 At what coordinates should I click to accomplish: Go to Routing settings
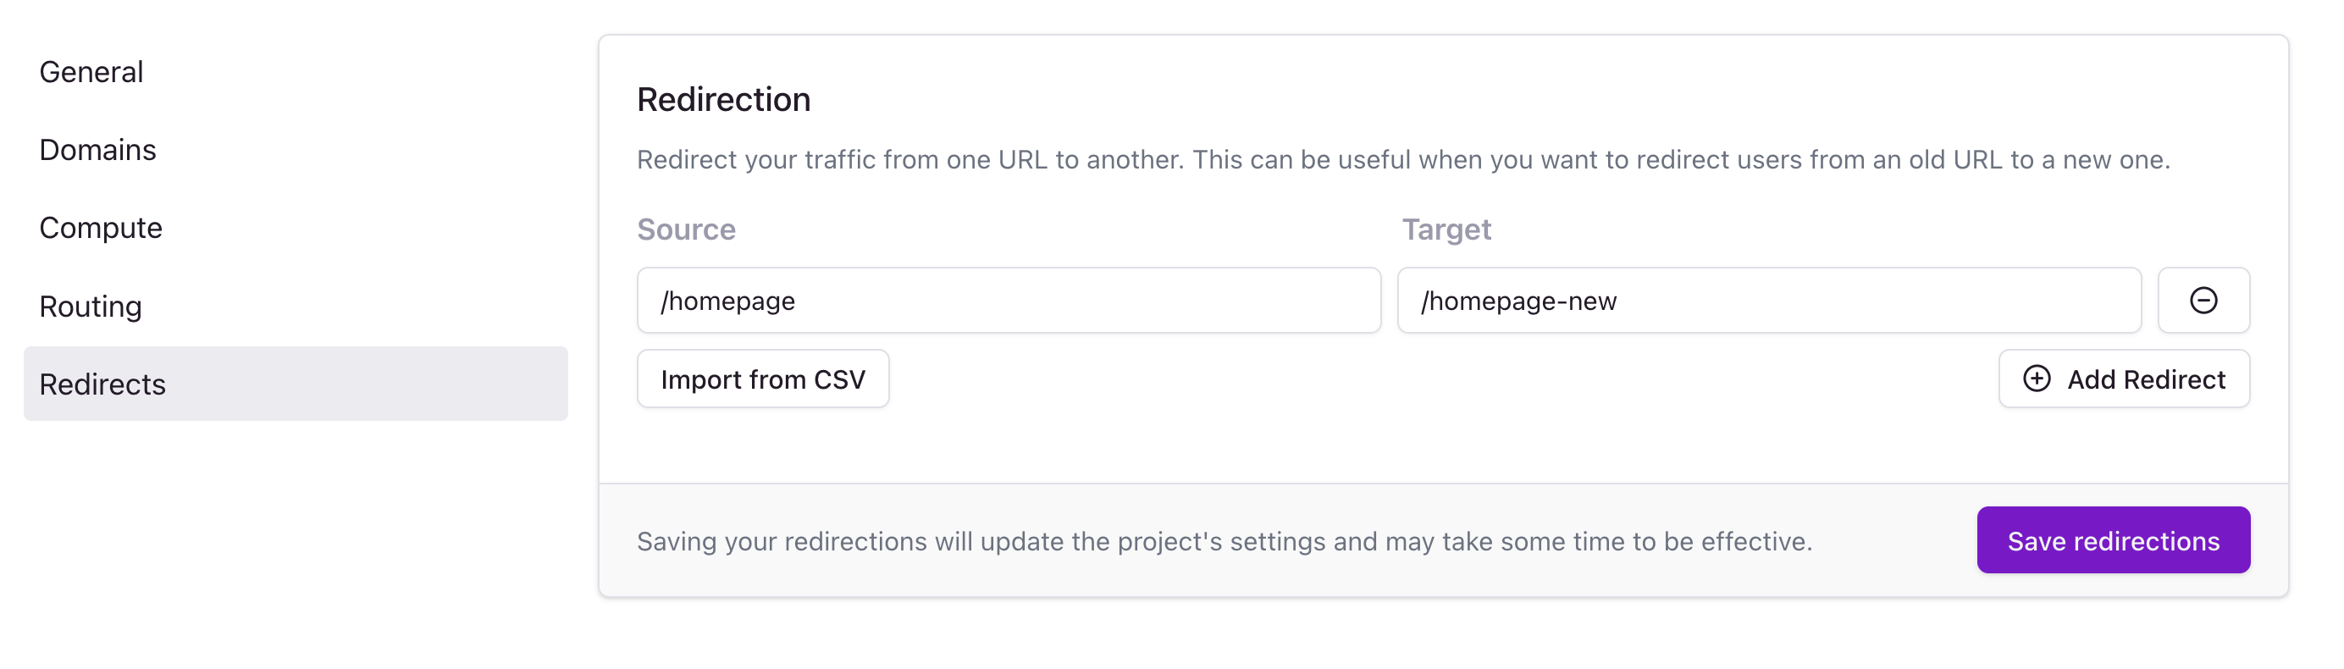point(90,306)
